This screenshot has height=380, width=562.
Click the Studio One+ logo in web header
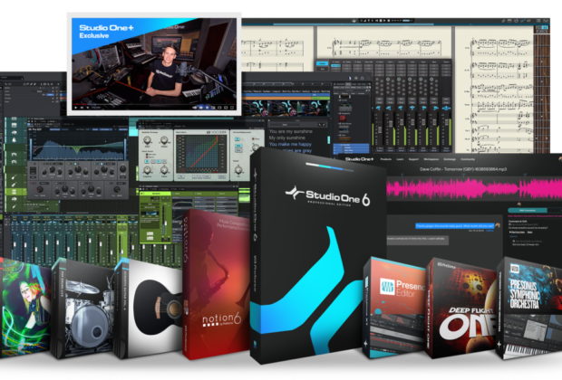pos(359,159)
